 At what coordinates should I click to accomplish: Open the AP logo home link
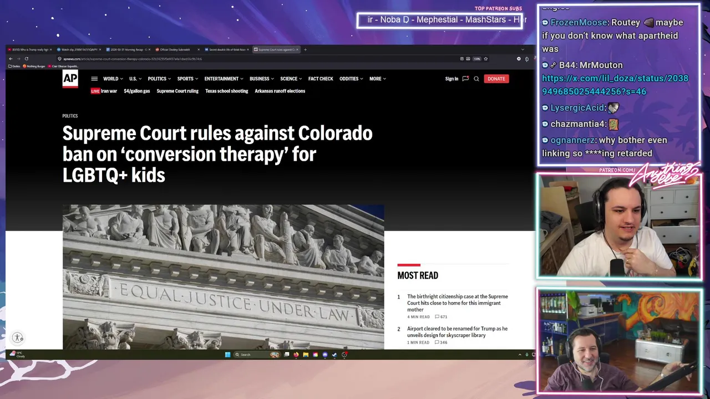[x=70, y=79]
